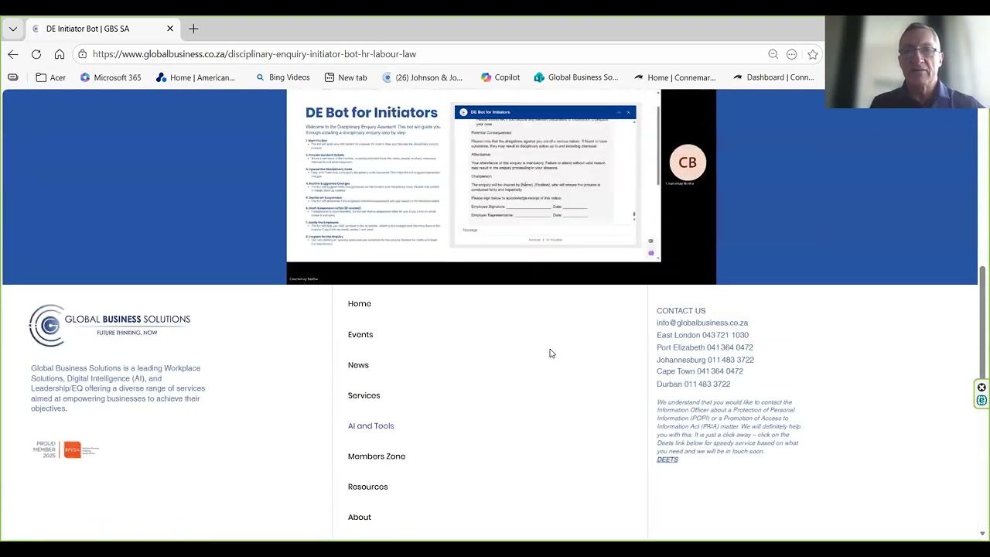Open the Events footer link
This screenshot has height=557, width=990.
pos(360,335)
